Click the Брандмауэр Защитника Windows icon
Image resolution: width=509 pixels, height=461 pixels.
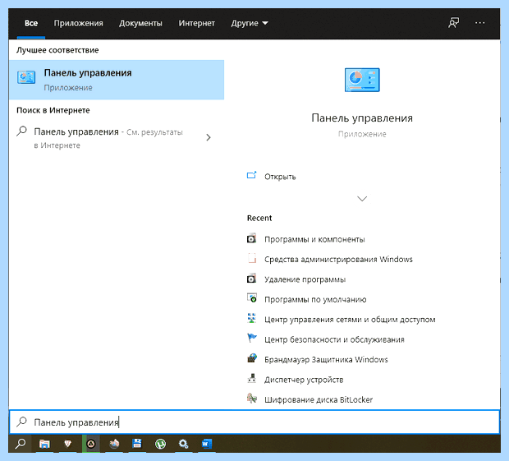(251, 358)
